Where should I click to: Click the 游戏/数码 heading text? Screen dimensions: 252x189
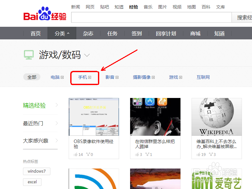60,55
